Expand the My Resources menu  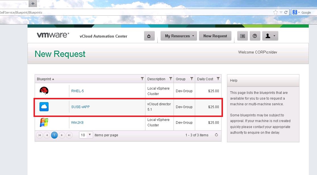(x=179, y=36)
